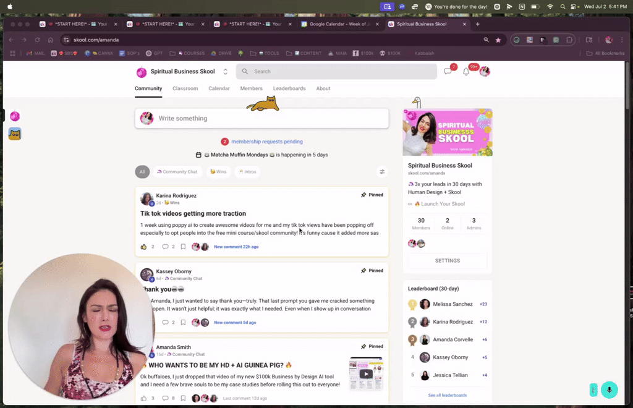
Task: Click the Search field
Action: click(336, 72)
